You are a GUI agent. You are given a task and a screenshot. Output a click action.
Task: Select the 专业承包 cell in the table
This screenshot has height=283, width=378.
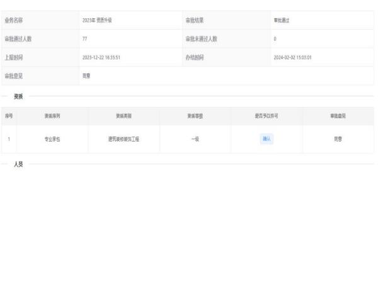[x=53, y=139]
